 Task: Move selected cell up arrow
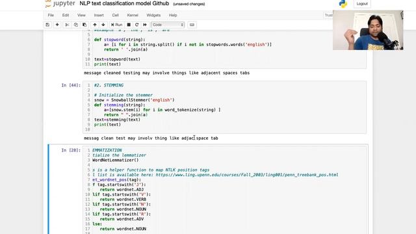[95, 25]
